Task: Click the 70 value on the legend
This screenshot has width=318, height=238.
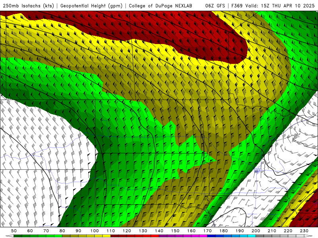Action: pos(46,231)
